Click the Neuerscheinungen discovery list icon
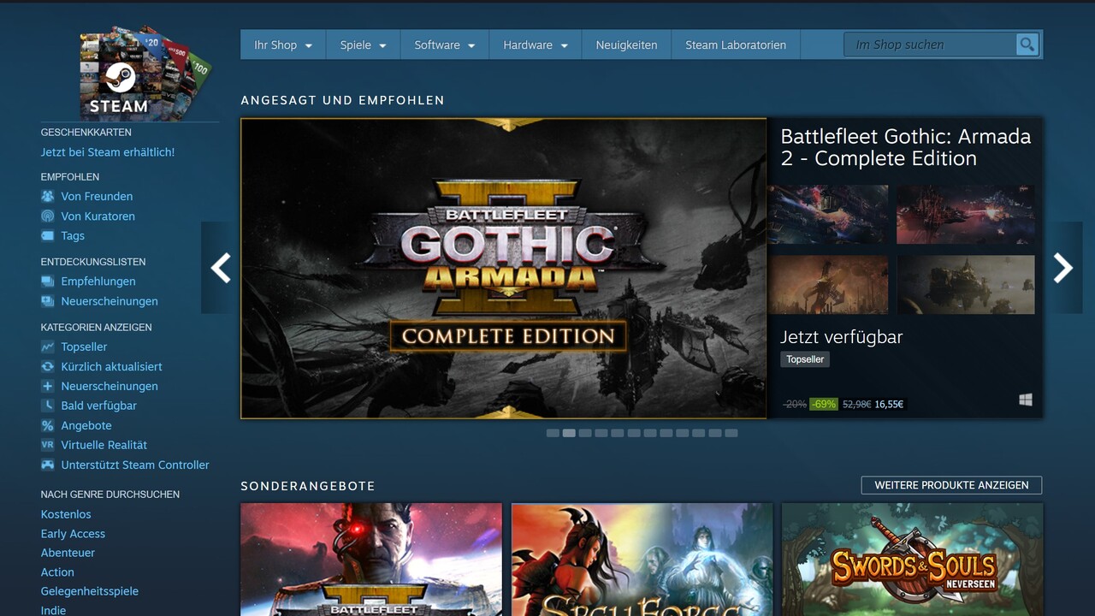This screenshot has height=616, width=1095. (48, 300)
